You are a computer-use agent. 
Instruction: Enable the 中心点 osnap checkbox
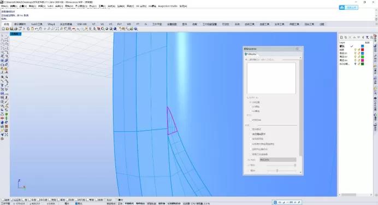[39, 200]
